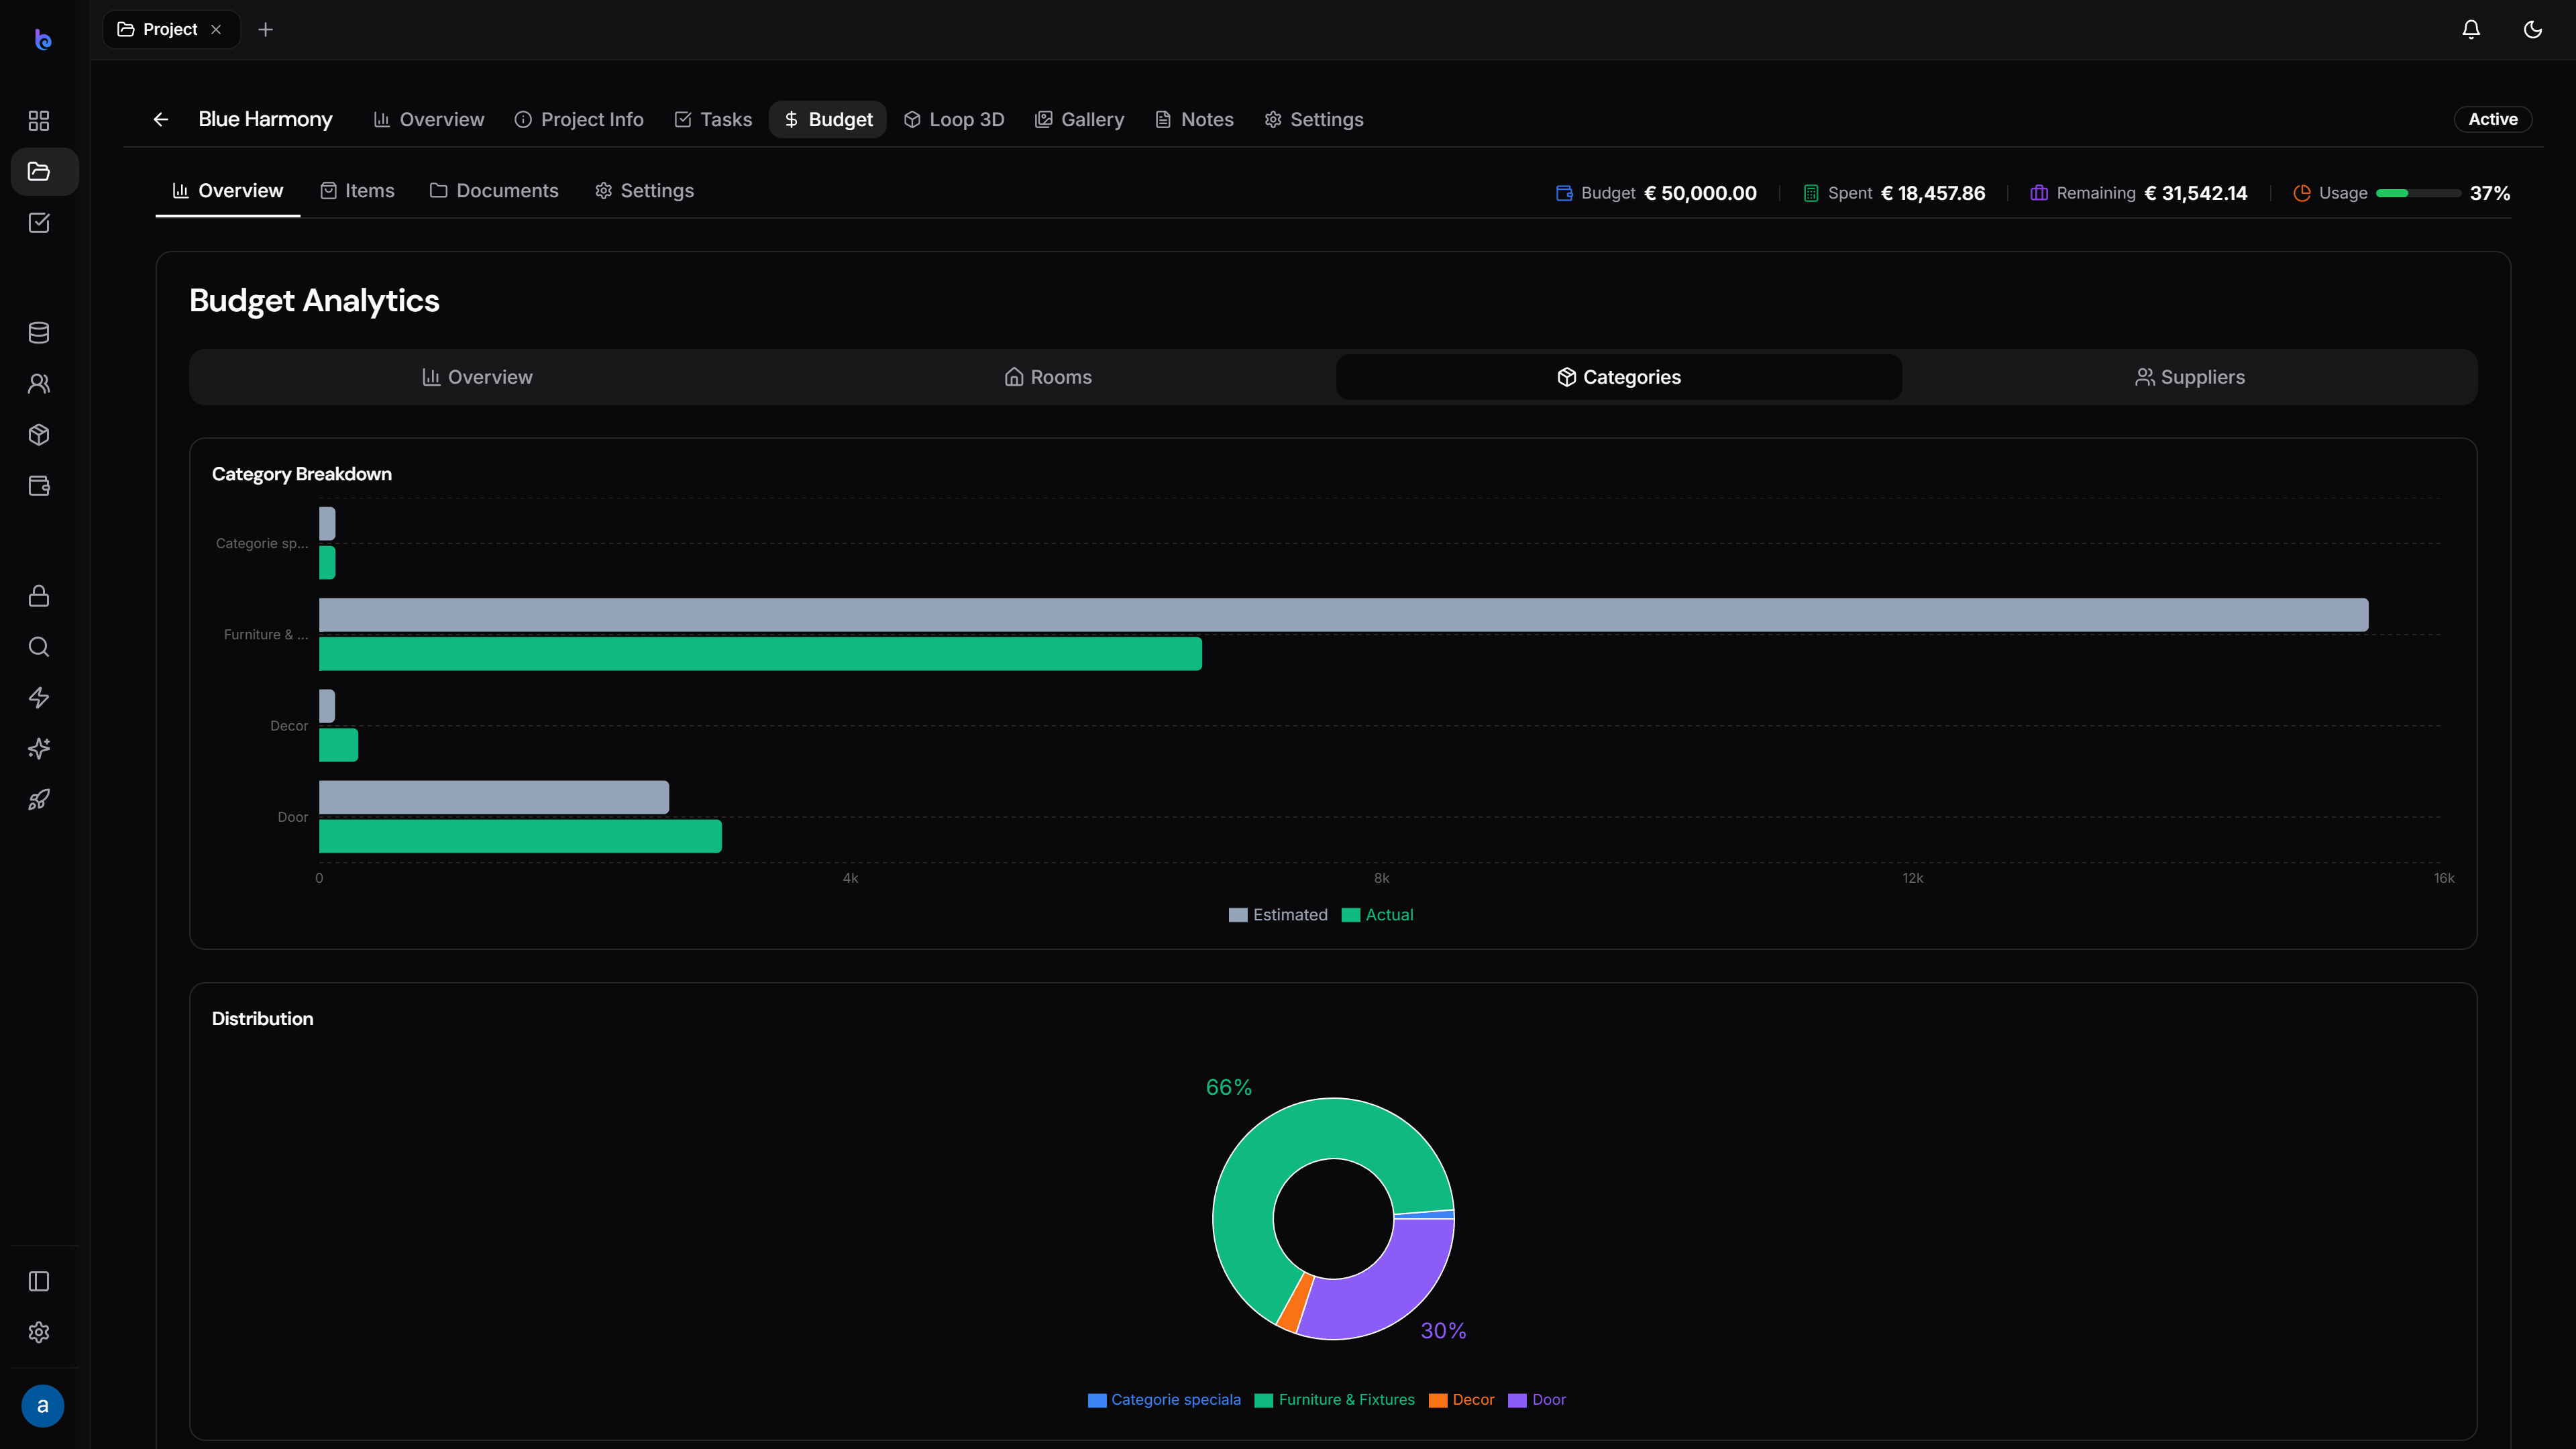
Task: Click the Decor actual green bar
Action: point(338,745)
